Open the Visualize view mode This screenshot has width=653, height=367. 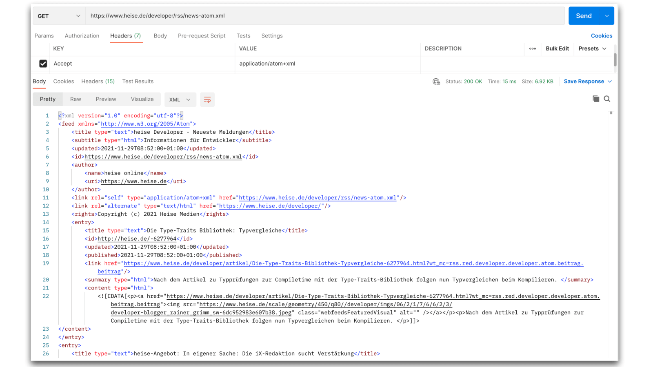tap(142, 99)
